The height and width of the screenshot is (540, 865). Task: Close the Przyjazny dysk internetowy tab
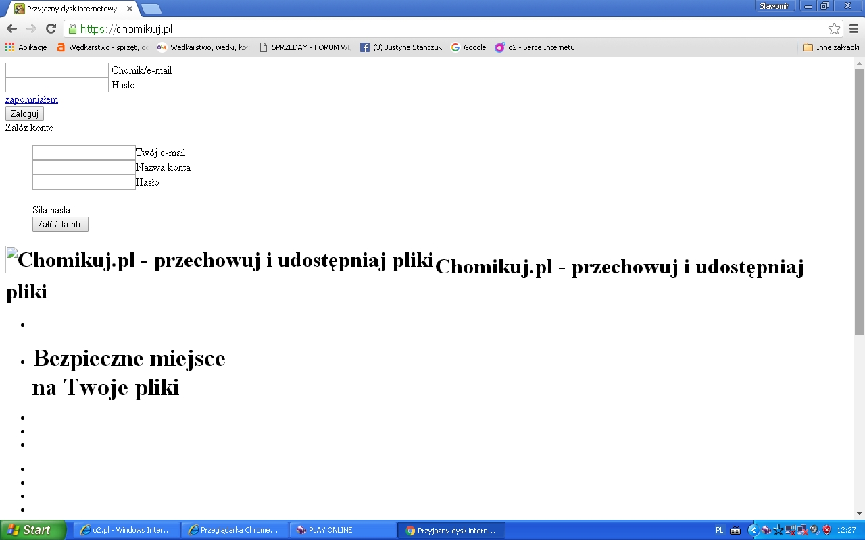[x=130, y=9]
